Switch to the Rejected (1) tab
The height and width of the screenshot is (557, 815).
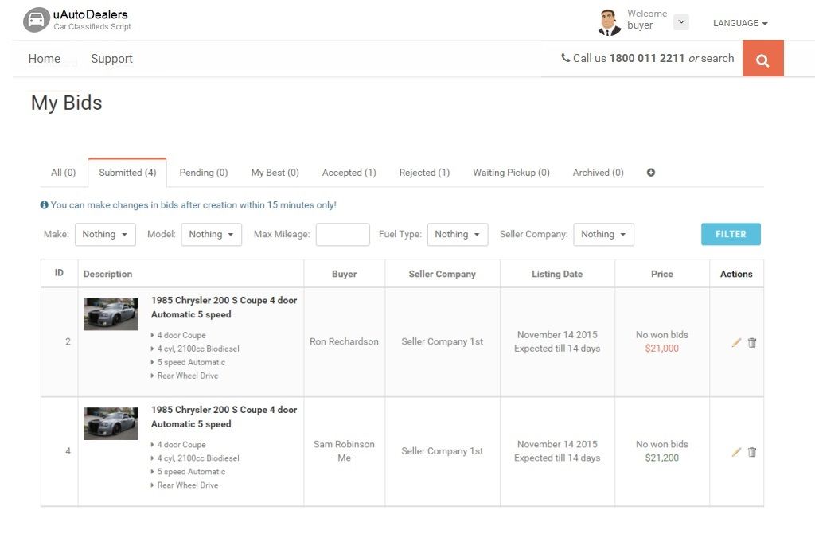coord(424,173)
